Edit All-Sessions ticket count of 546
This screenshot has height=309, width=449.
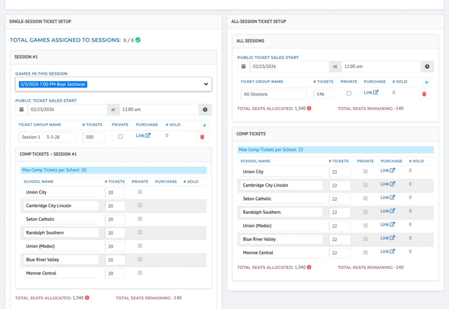324,94
